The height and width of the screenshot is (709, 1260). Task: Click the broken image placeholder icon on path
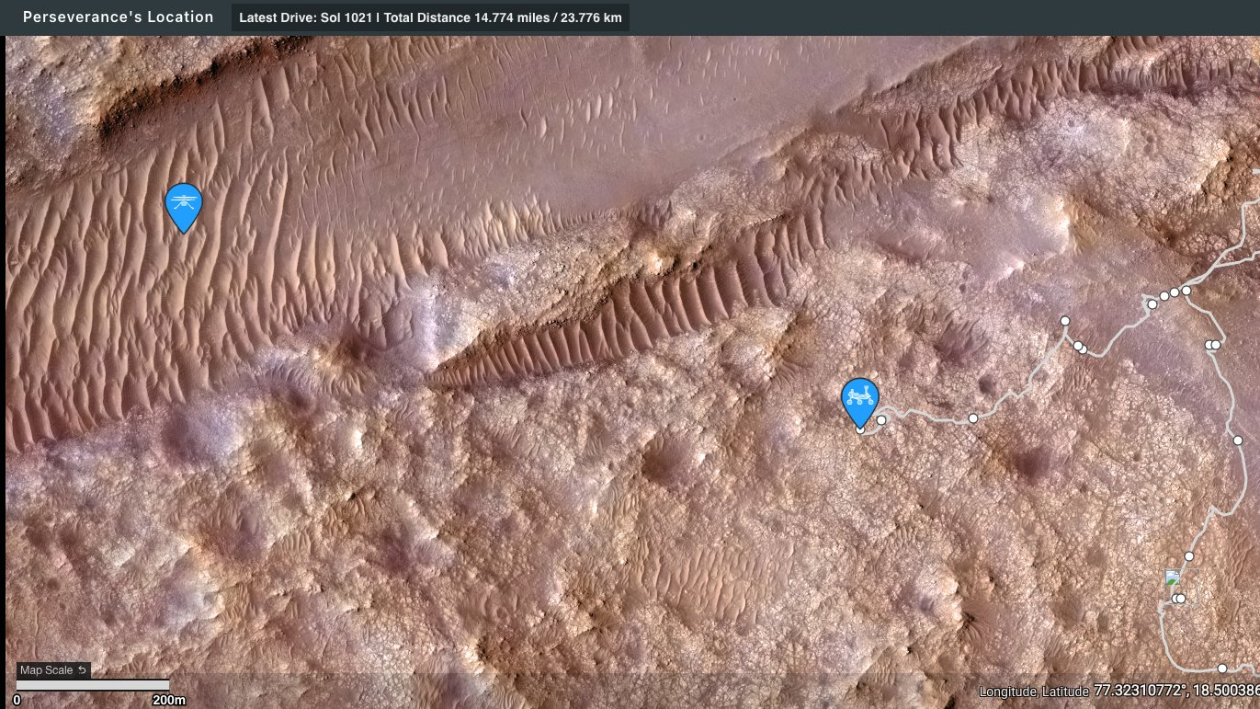tap(1172, 577)
